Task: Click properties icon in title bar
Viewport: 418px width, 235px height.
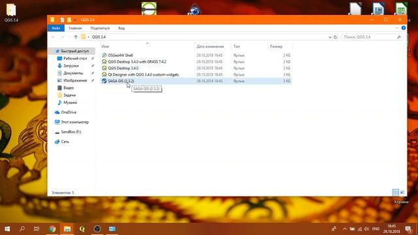Action: [x=62, y=20]
